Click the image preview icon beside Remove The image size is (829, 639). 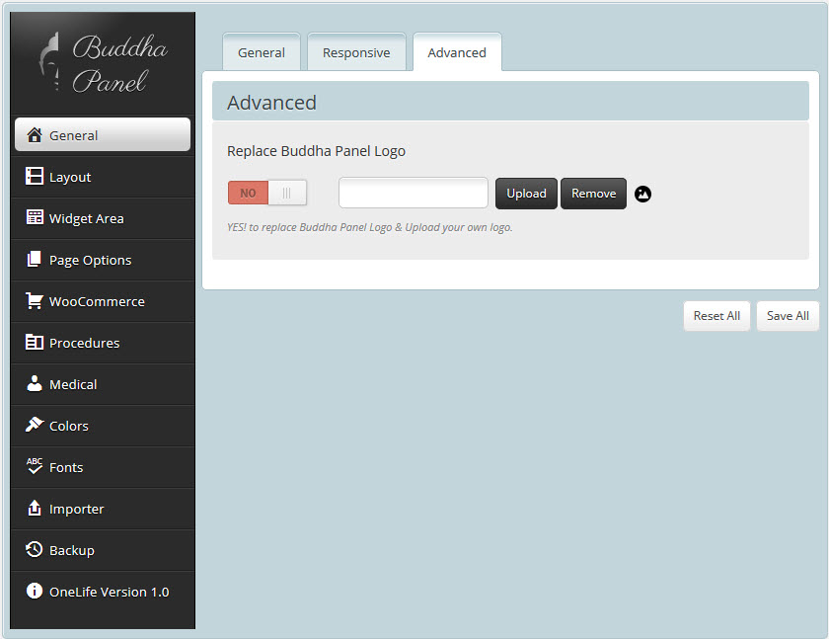(643, 194)
